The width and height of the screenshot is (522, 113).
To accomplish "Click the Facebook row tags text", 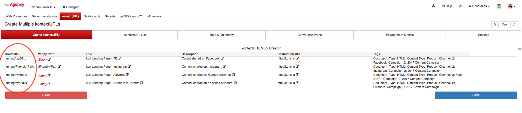I will (414, 61).
